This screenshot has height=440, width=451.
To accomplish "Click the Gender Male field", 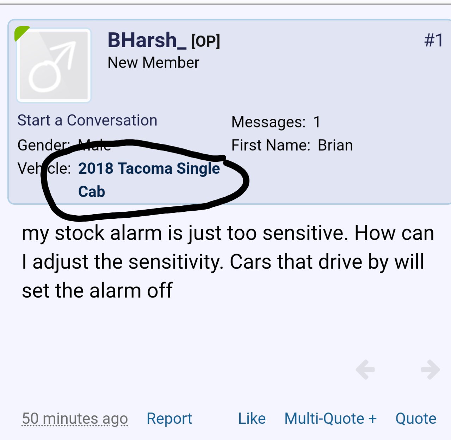I will pos(64,145).
